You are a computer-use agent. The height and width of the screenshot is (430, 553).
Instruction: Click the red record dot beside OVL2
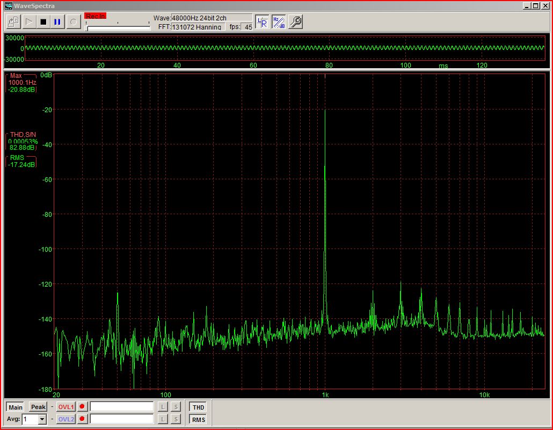tap(82, 419)
